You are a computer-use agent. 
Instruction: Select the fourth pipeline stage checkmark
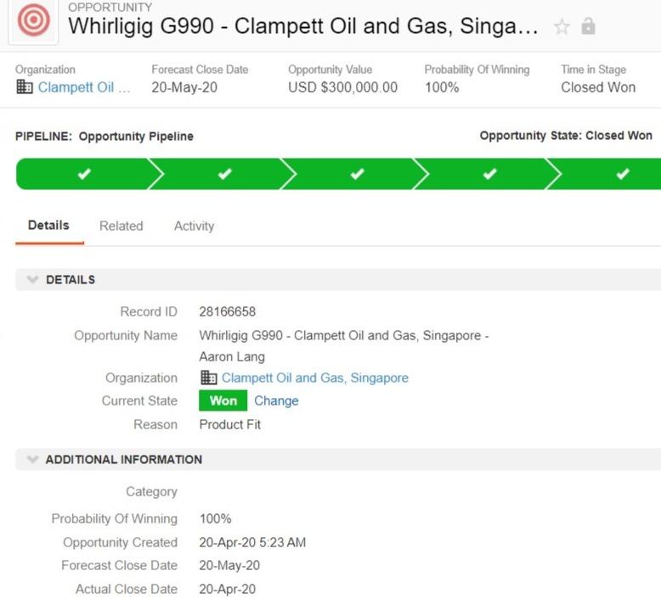[490, 173]
